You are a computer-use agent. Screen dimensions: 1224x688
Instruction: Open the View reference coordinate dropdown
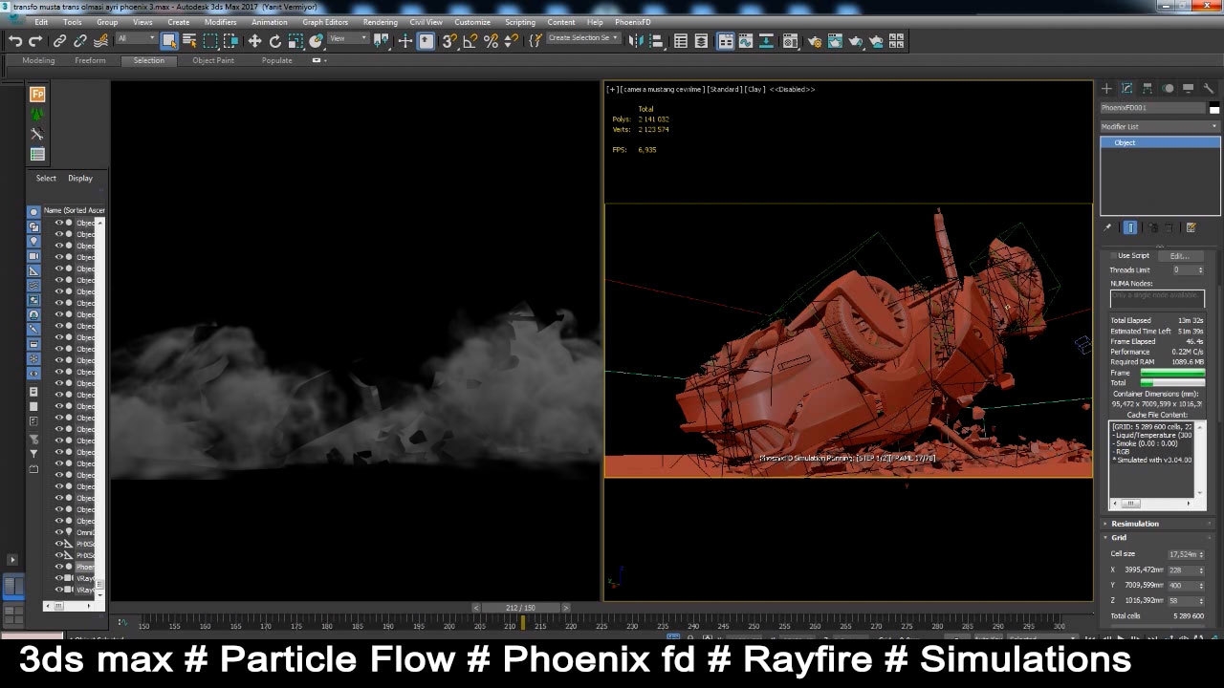[348, 38]
